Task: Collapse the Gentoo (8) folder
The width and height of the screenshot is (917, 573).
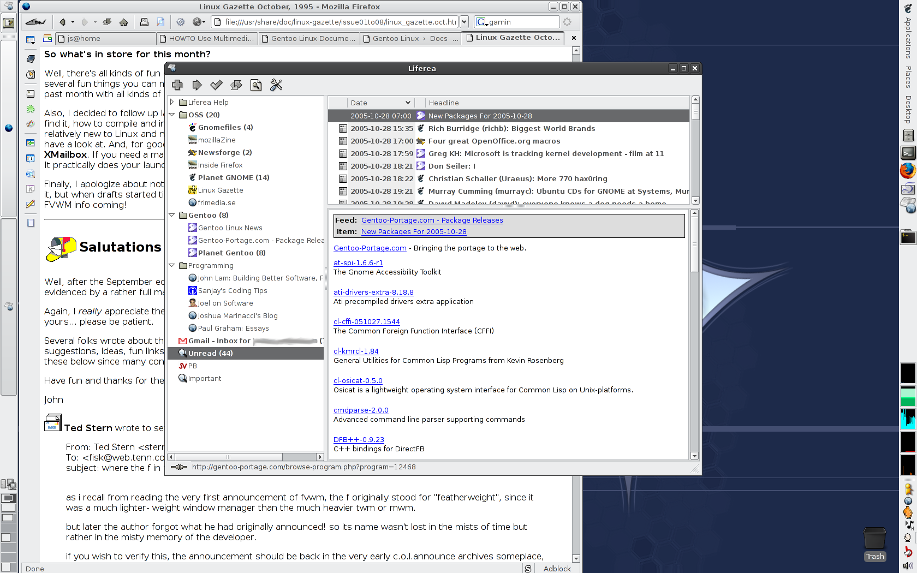Action: (171, 215)
